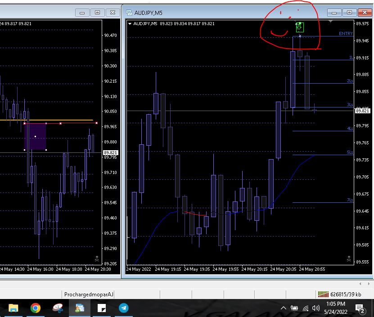The width and height of the screenshot is (374, 317).
Task: Click ProchargedmoparAJ profile in status bar
Action: [89, 295]
